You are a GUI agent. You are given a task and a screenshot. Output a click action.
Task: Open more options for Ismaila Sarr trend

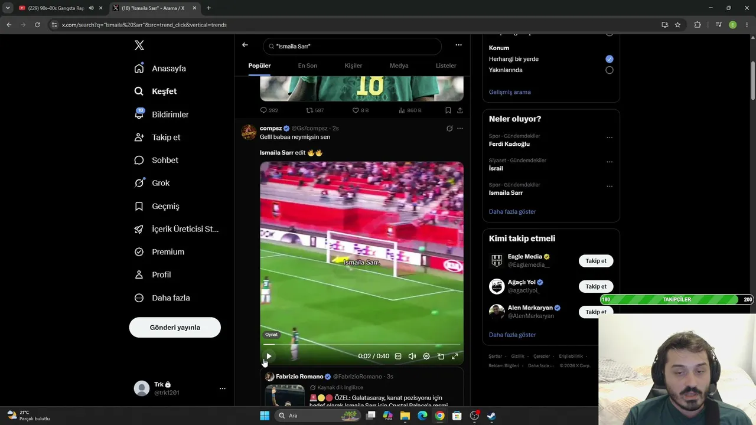pyautogui.click(x=610, y=187)
